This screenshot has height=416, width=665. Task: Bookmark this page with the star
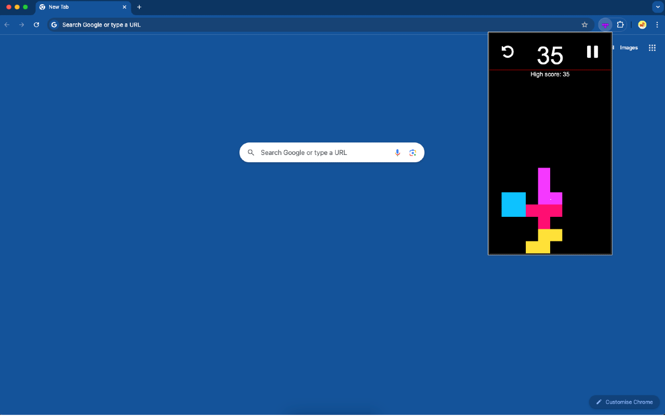tap(584, 25)
